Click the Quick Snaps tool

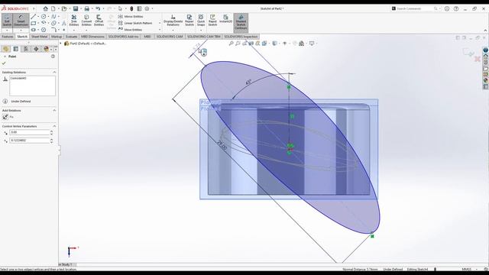(201, 21)
